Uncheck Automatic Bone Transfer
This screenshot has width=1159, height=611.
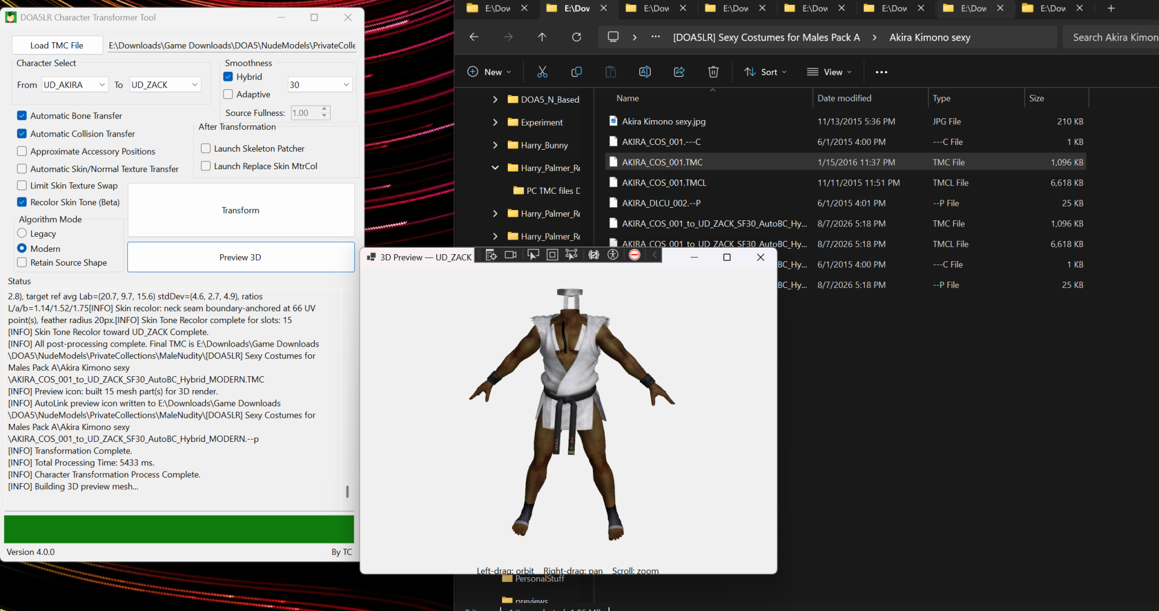(x=22, y=115)
